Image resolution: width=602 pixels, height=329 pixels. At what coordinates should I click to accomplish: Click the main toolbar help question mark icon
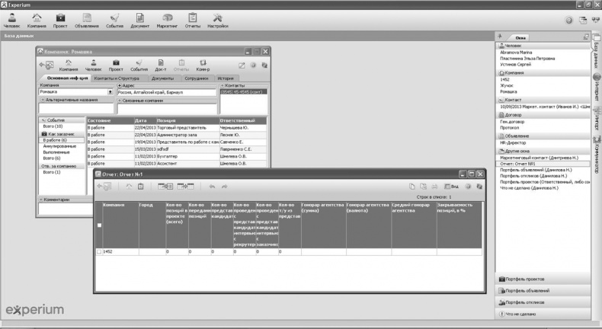(x=569, y=21)
